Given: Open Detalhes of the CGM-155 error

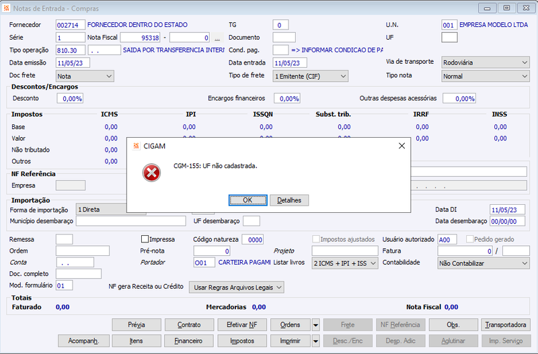Looking at the screenshot, I should pyautogui.click(x=289, y=200).
